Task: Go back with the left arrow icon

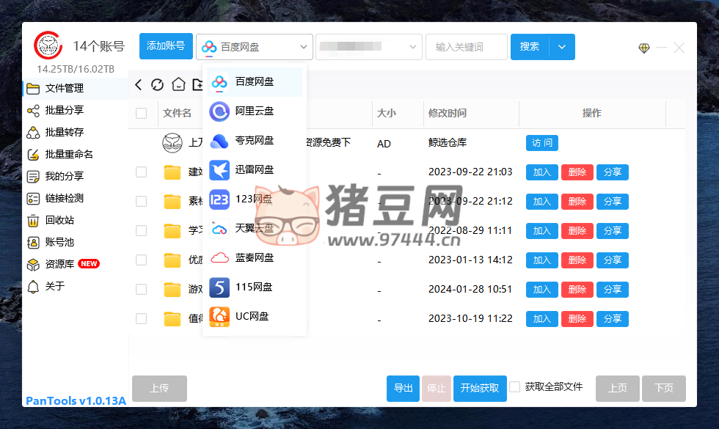Action: (139, 84)
